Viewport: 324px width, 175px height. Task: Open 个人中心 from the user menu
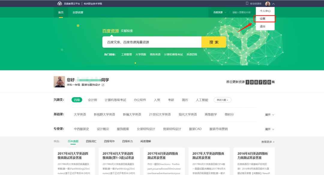coord(265,11)
